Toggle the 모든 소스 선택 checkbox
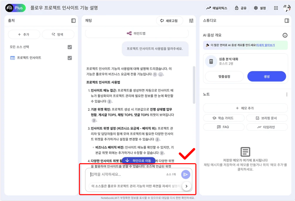Viewport: 295px width, 201px height. [x=70, y=47]
